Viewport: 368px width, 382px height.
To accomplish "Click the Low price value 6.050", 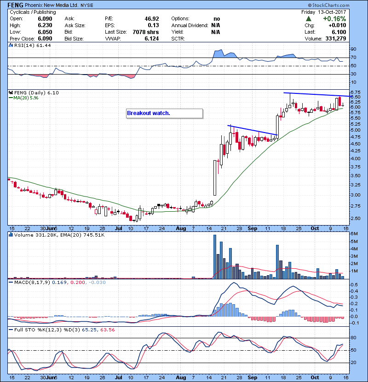I will pos(45,32).
